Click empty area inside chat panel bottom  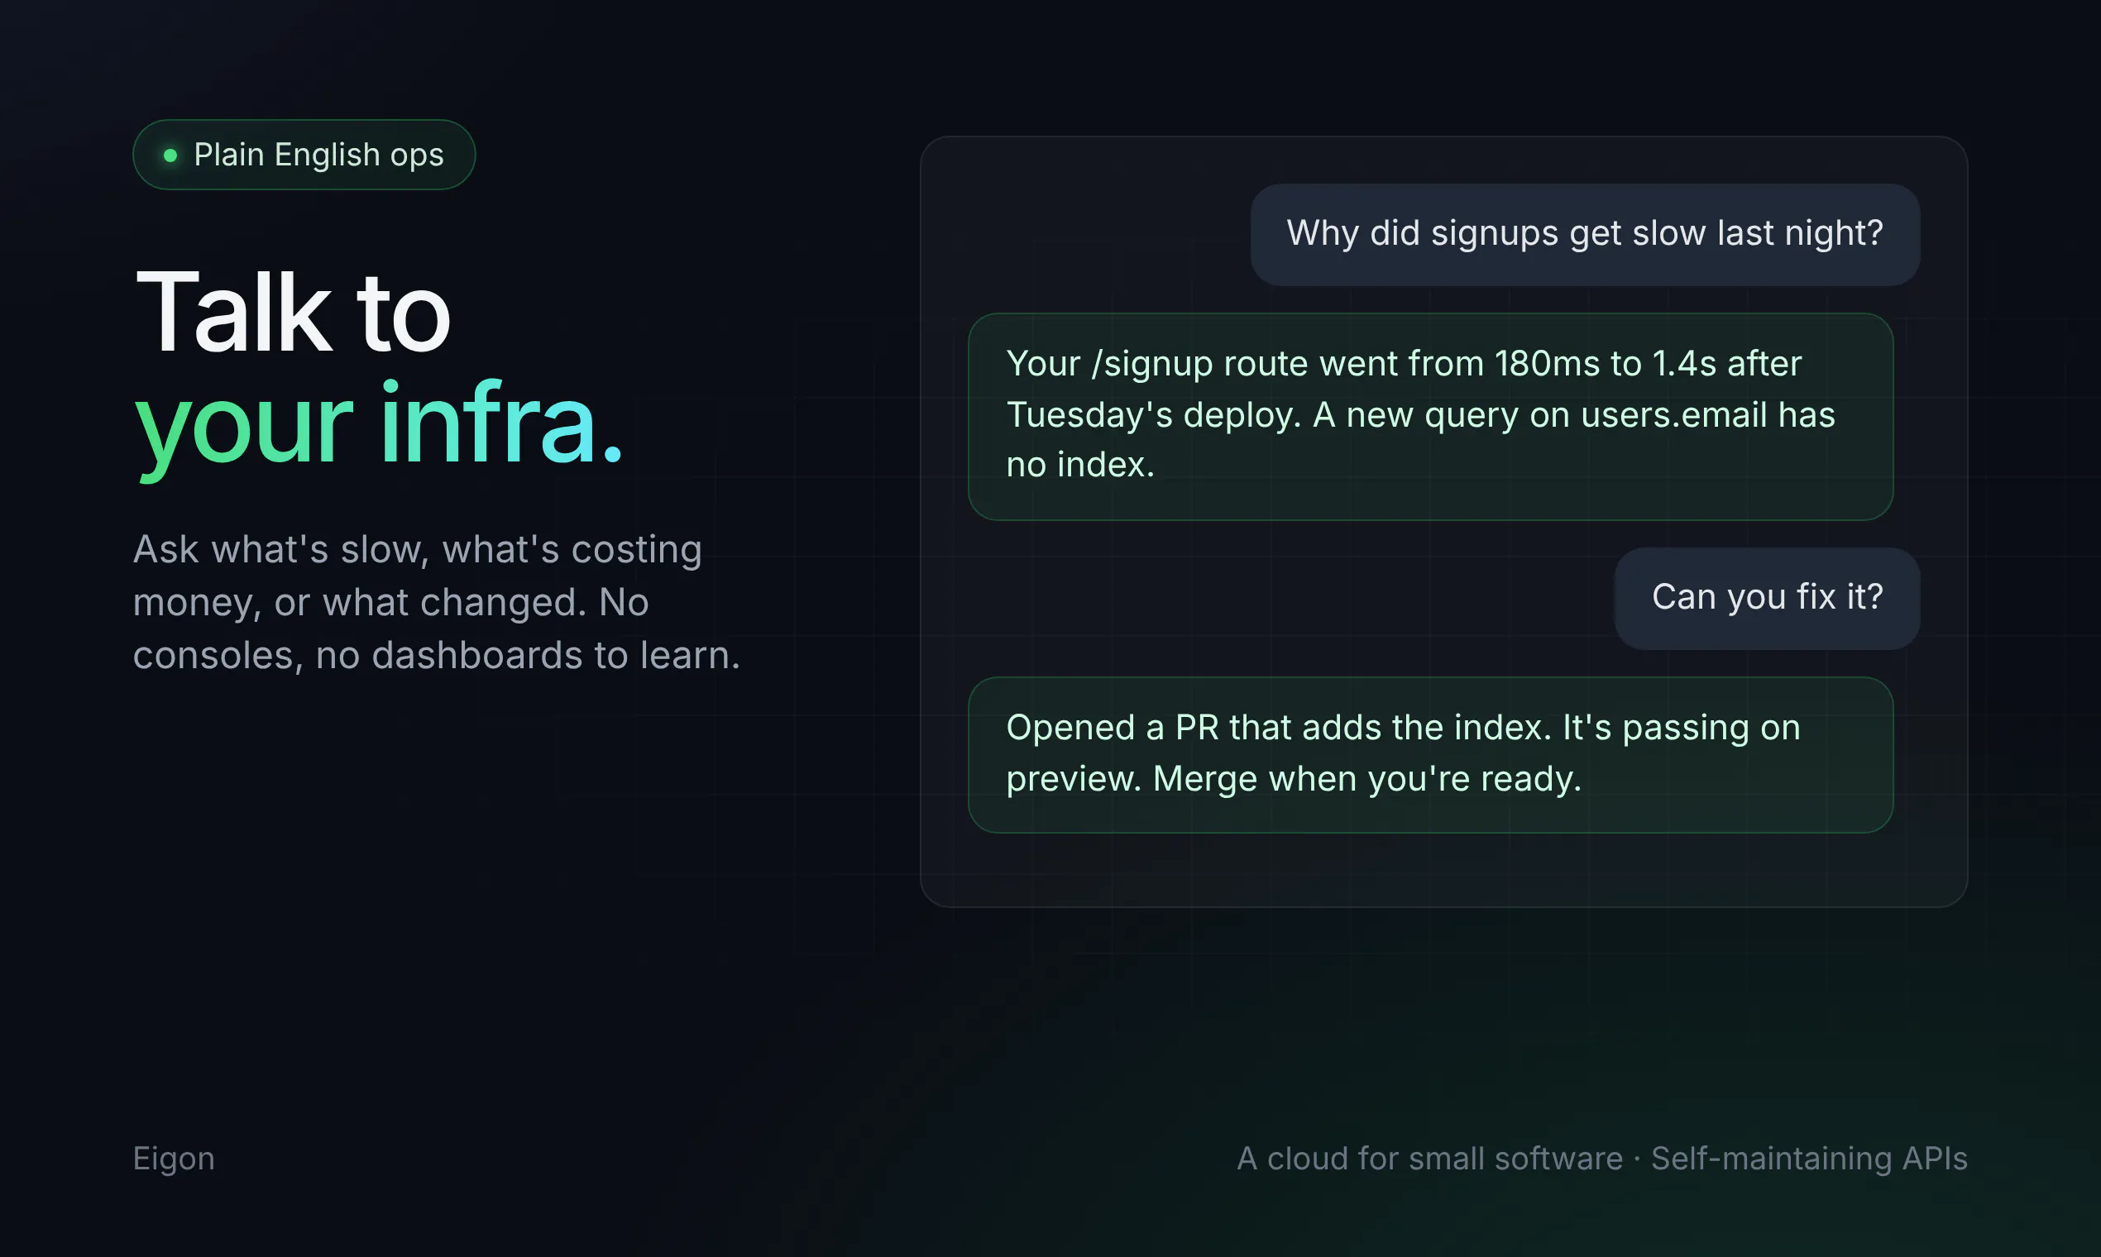1443,870
